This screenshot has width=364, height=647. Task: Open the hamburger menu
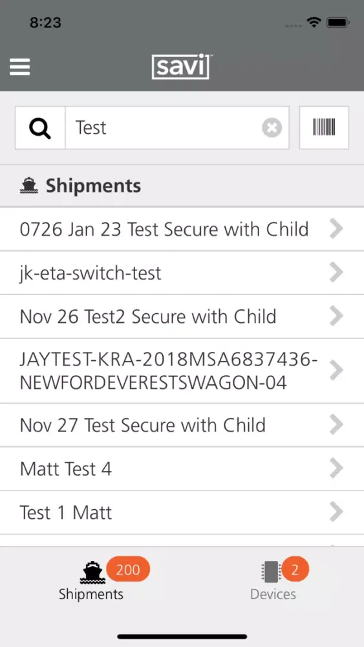(x=20, y=67)
